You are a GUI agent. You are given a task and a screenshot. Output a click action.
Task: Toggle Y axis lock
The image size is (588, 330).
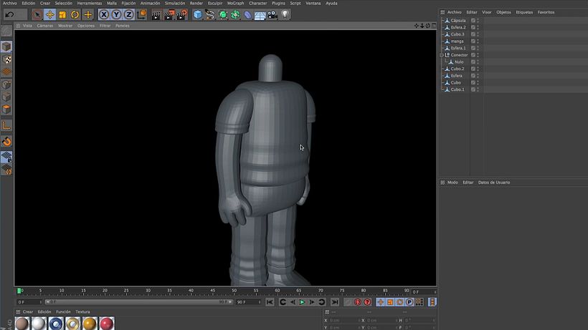point(116,14)
